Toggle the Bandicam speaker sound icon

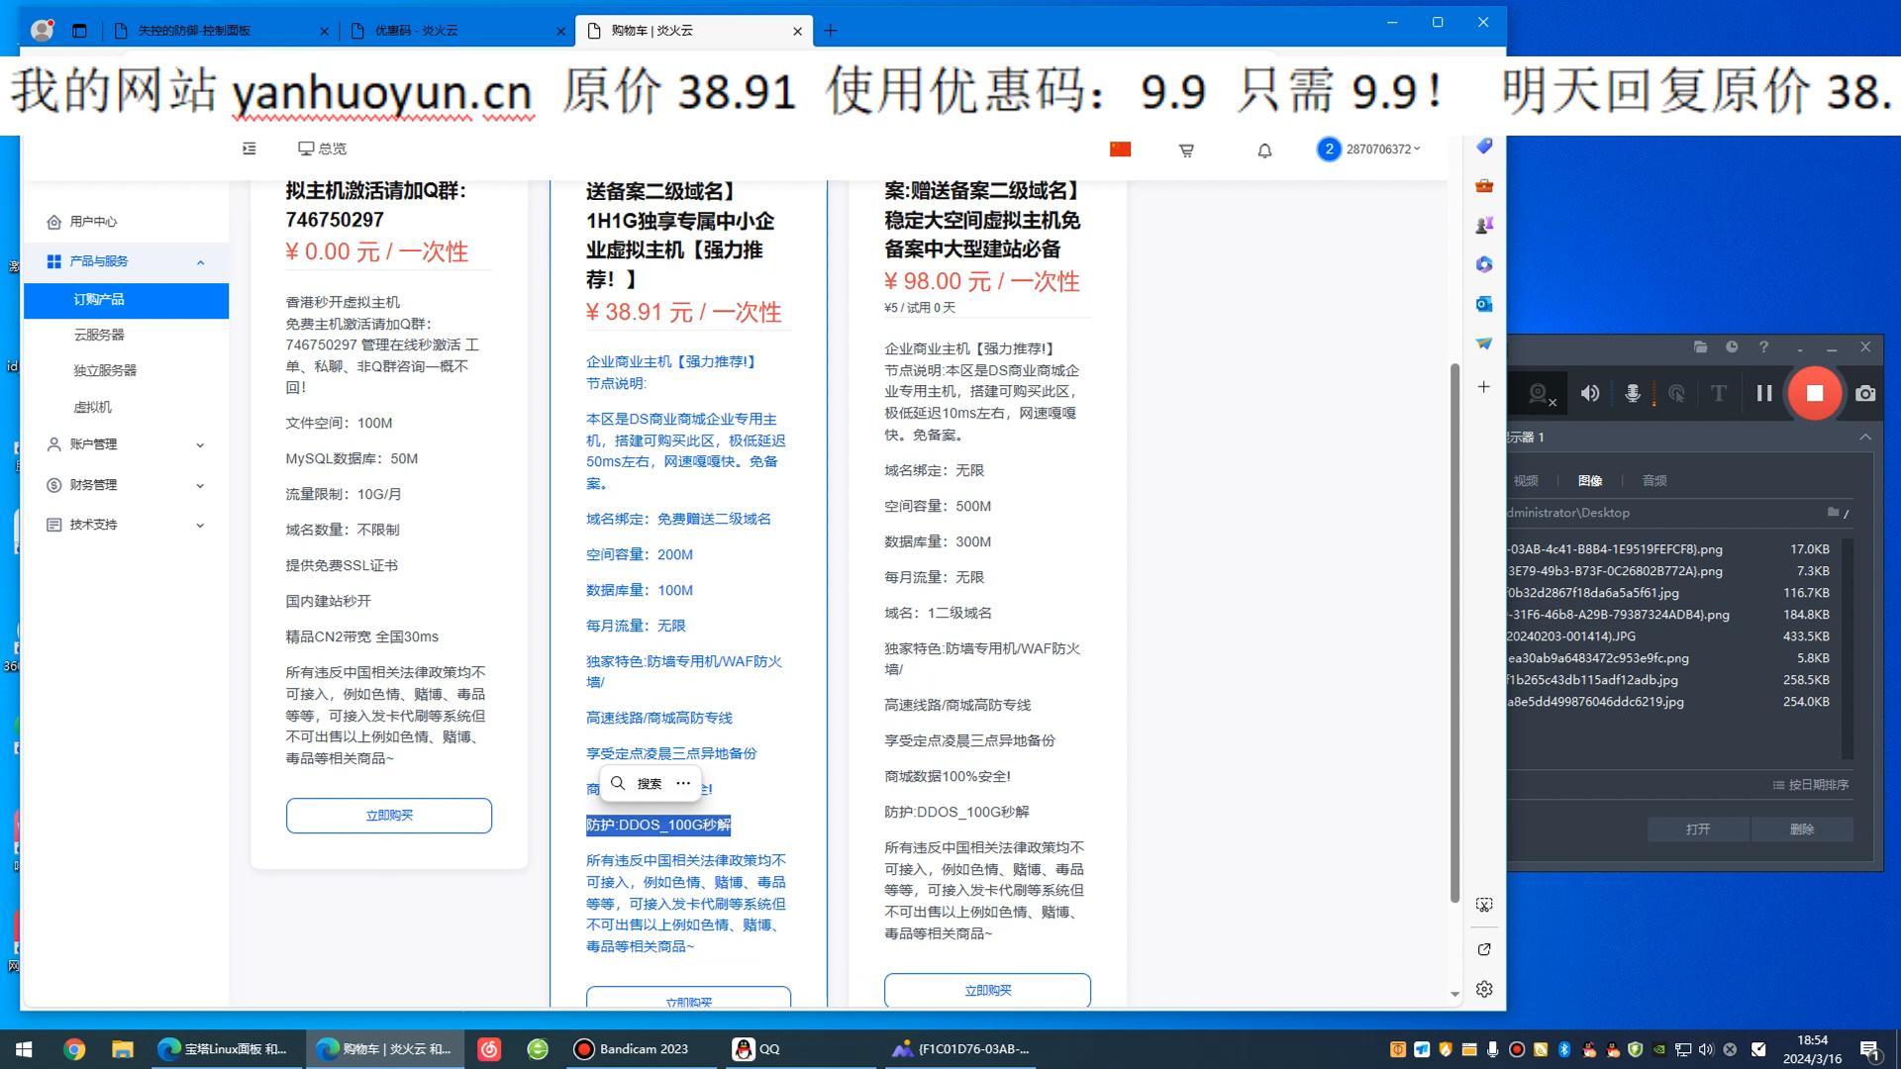click(1590, 393)
